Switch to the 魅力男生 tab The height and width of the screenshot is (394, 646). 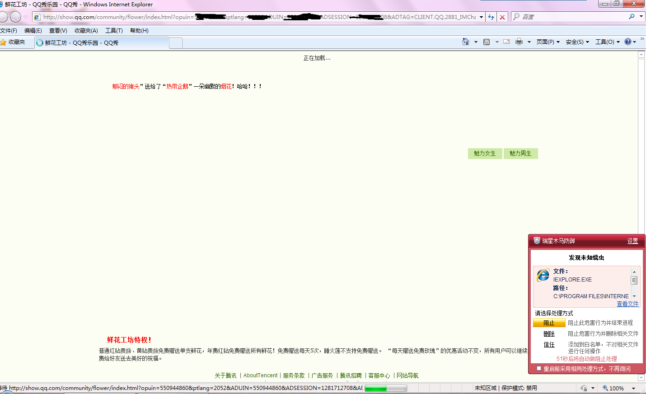[x=520, y=154]
